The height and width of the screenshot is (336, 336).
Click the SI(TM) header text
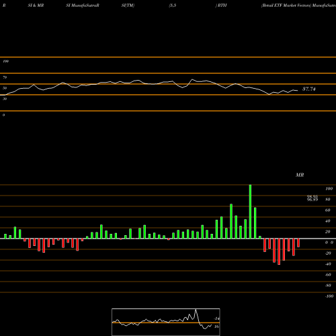128,5
